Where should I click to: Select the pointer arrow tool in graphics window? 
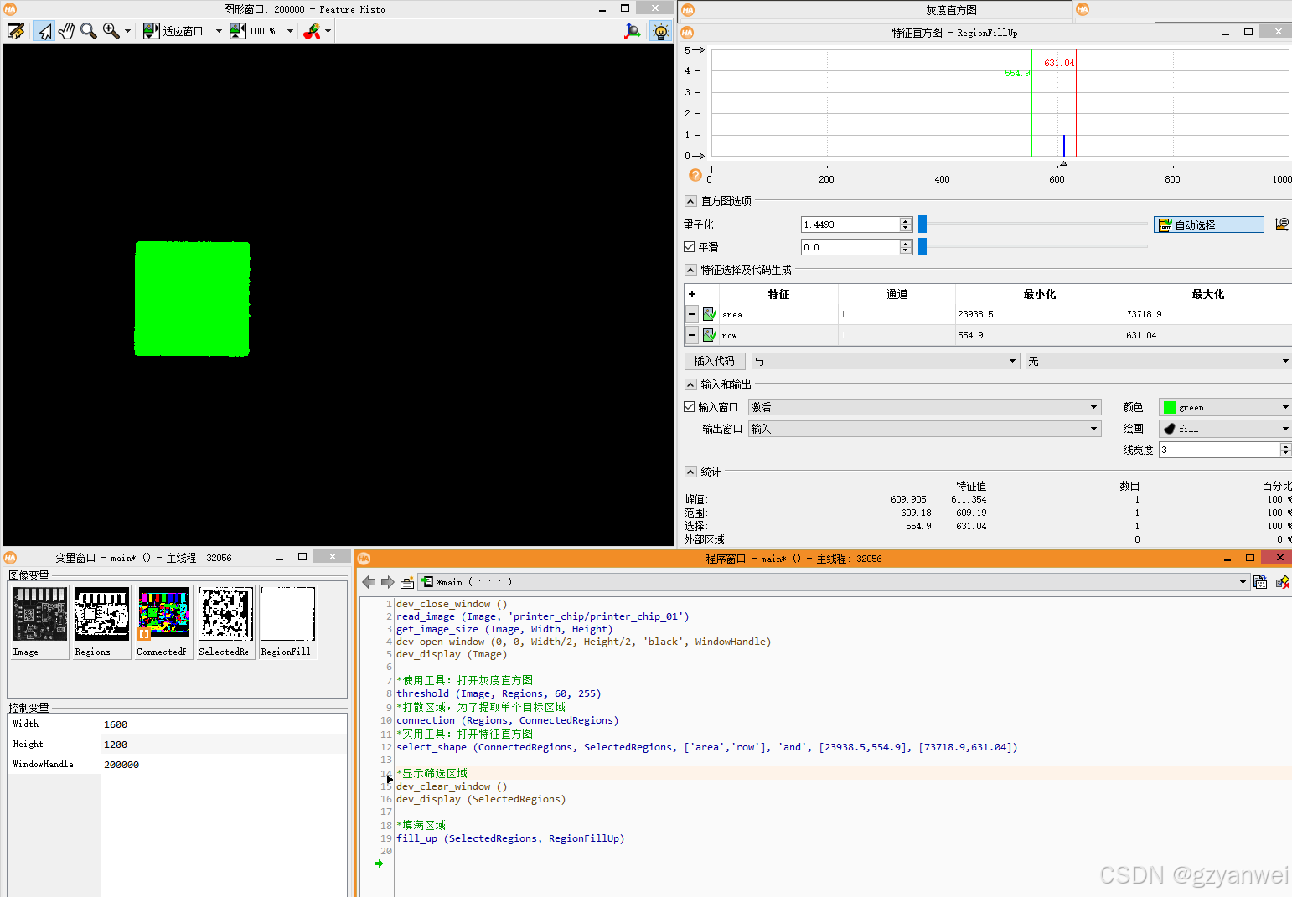pos(44,31)
